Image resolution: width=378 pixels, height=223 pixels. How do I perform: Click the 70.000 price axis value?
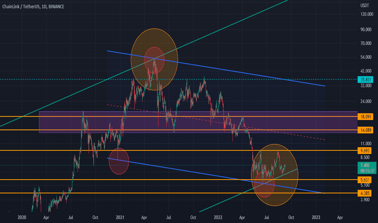point(366,43)
